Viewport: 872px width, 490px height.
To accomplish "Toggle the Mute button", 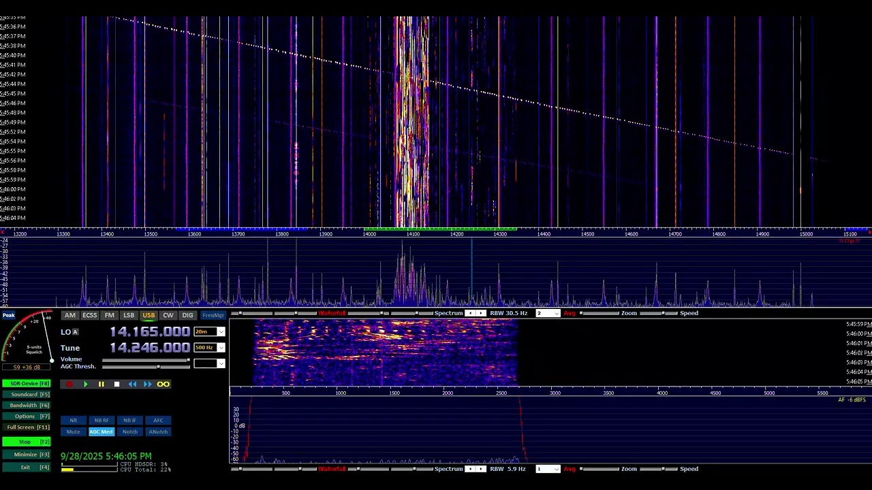I will (x=74, y=432).
